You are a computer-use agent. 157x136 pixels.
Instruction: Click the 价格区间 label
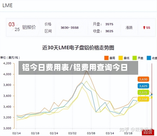pos(48,28)
